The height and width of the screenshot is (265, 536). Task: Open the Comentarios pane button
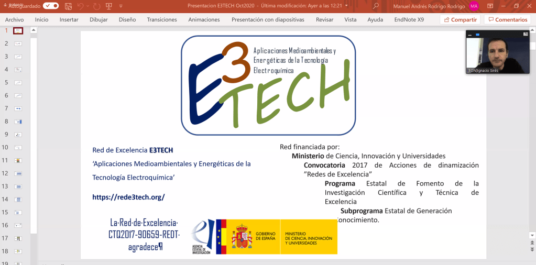click(507, 19)
